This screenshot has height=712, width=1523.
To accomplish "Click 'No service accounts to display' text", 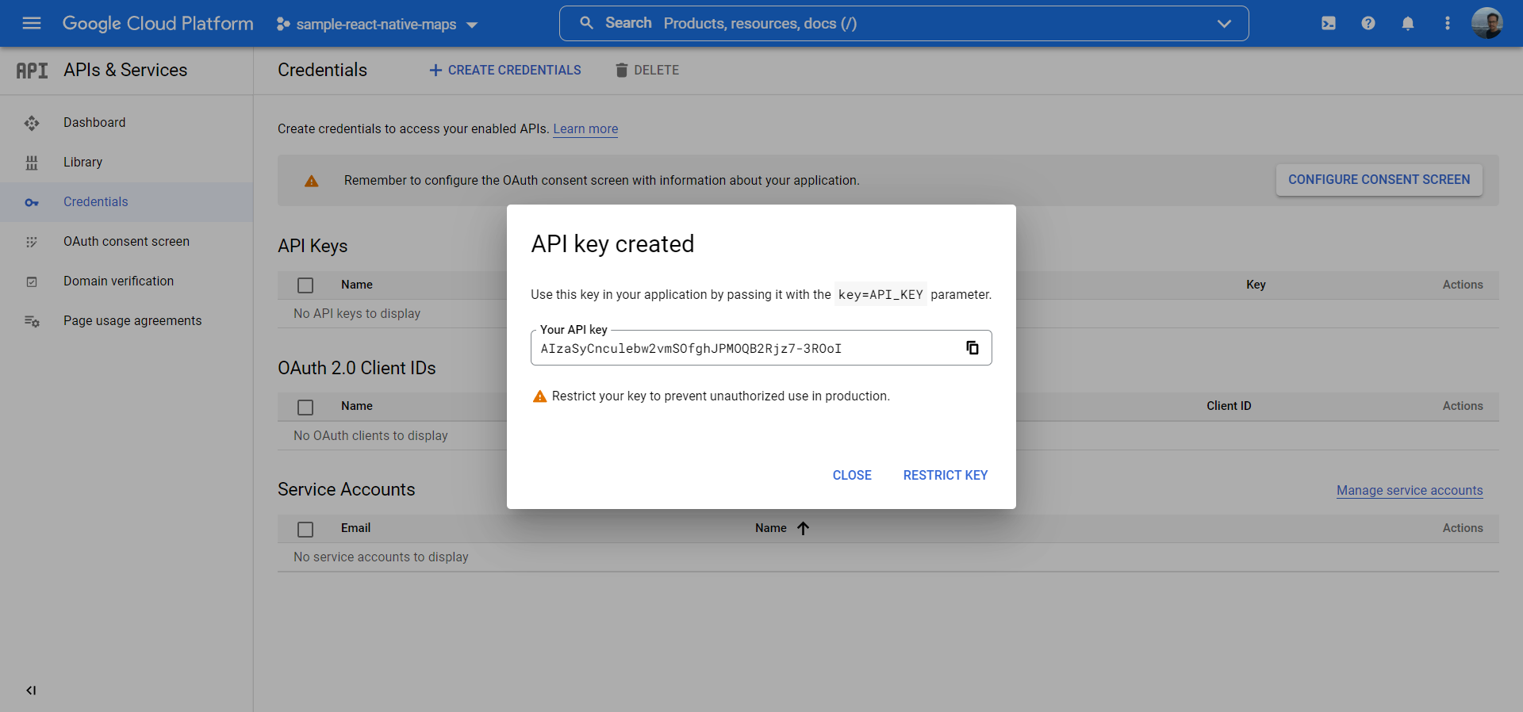I will (x=381, y=557).
